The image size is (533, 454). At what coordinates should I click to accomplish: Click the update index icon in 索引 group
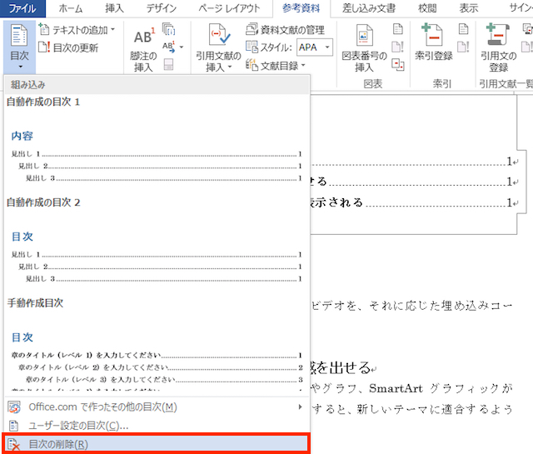463,47
